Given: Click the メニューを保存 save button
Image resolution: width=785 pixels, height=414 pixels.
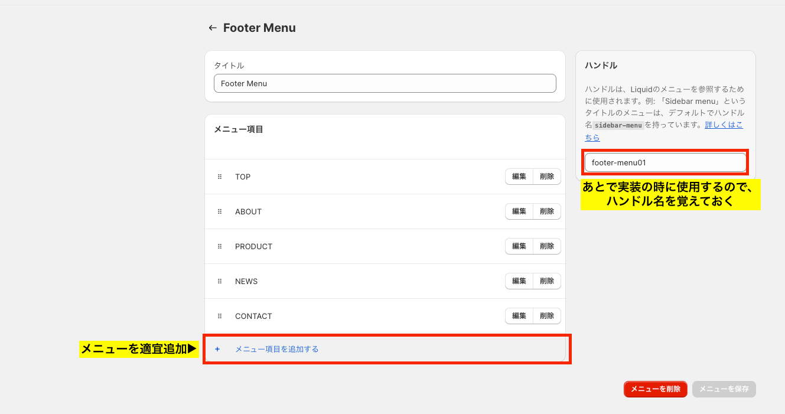Looking at the screenshot, I should 724,389.
